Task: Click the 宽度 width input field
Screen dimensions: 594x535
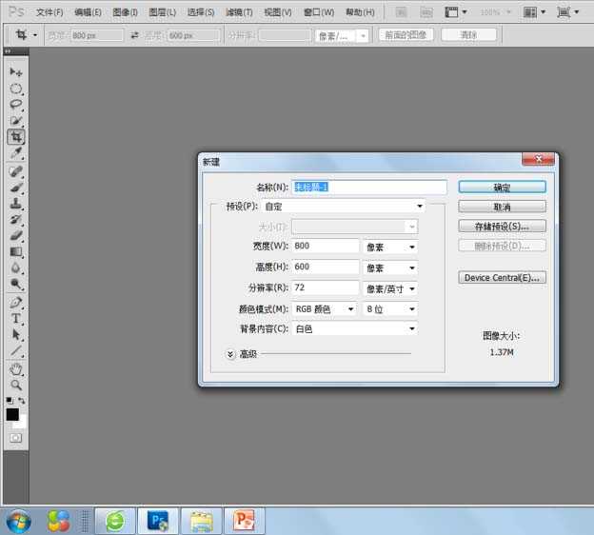Action: tap(326, 246)
